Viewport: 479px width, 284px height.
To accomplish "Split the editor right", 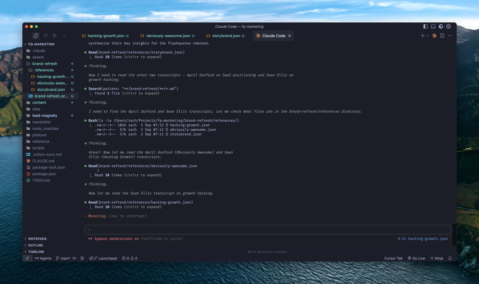I will (x=442, y=35).
